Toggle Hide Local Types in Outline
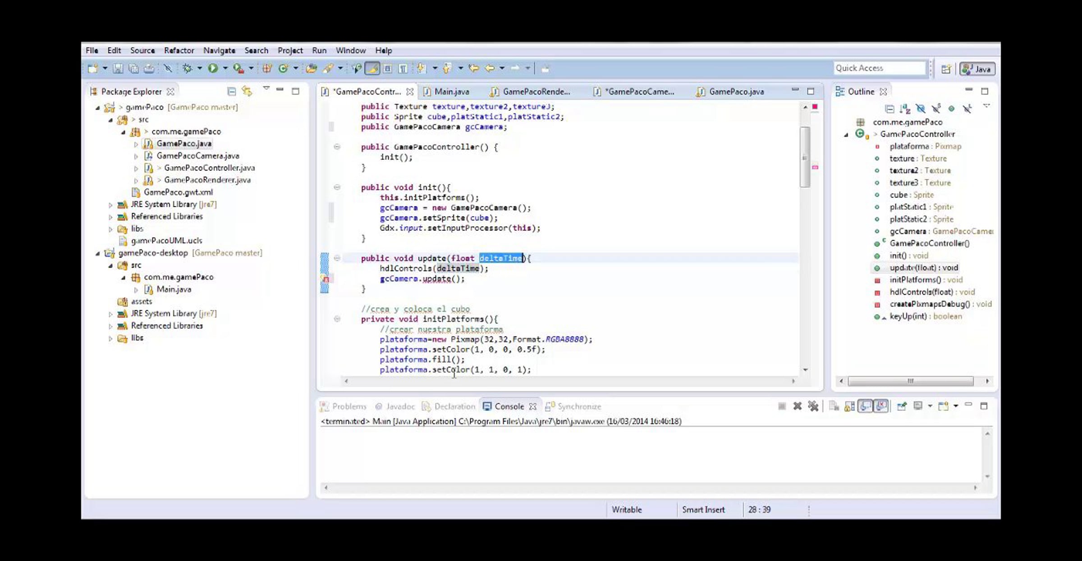 click(x=967, y=109)
